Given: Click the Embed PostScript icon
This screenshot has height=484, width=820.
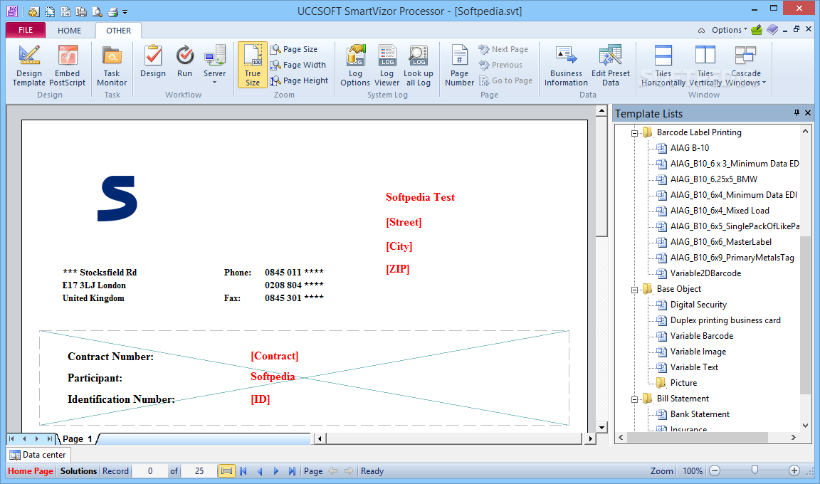Looking at the screenshot, I should [x=68, y=65].
